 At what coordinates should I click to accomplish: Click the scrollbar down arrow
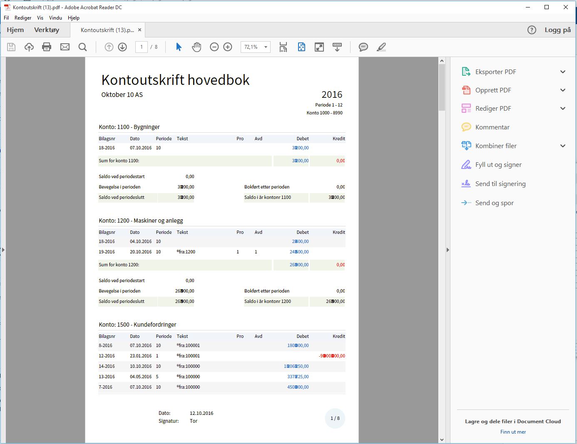pyautogui.click(x=442, y=439)
